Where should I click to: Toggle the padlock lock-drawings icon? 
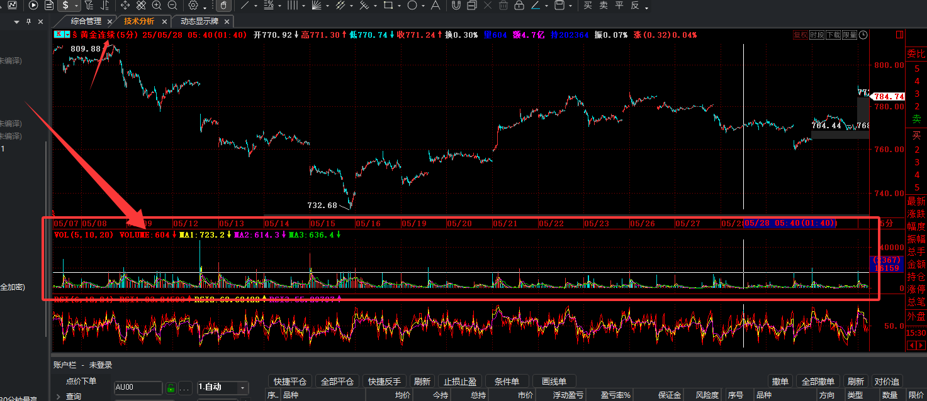pos(519,5)
